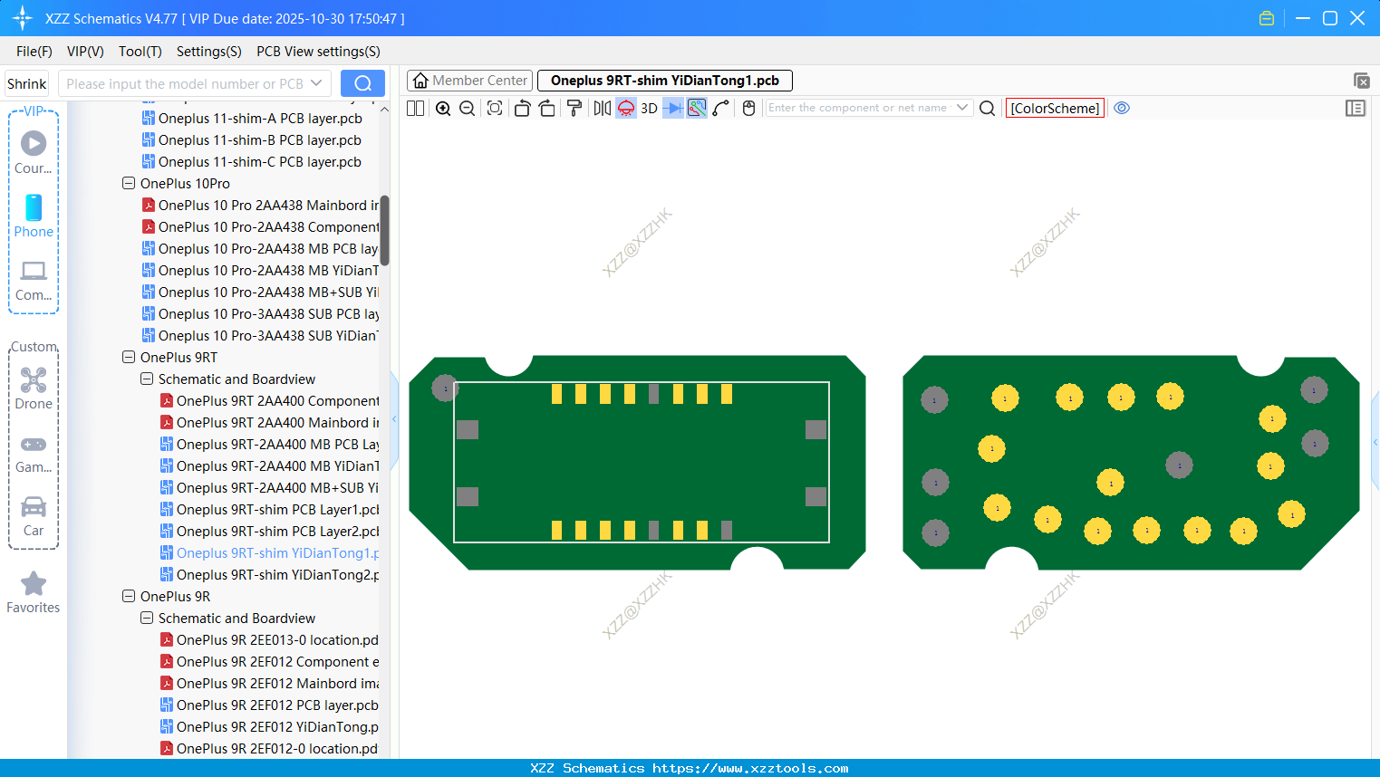This screenshot has width=1380, height=777.
Task: Click the Shrink button
Action: tap(27, 83)
